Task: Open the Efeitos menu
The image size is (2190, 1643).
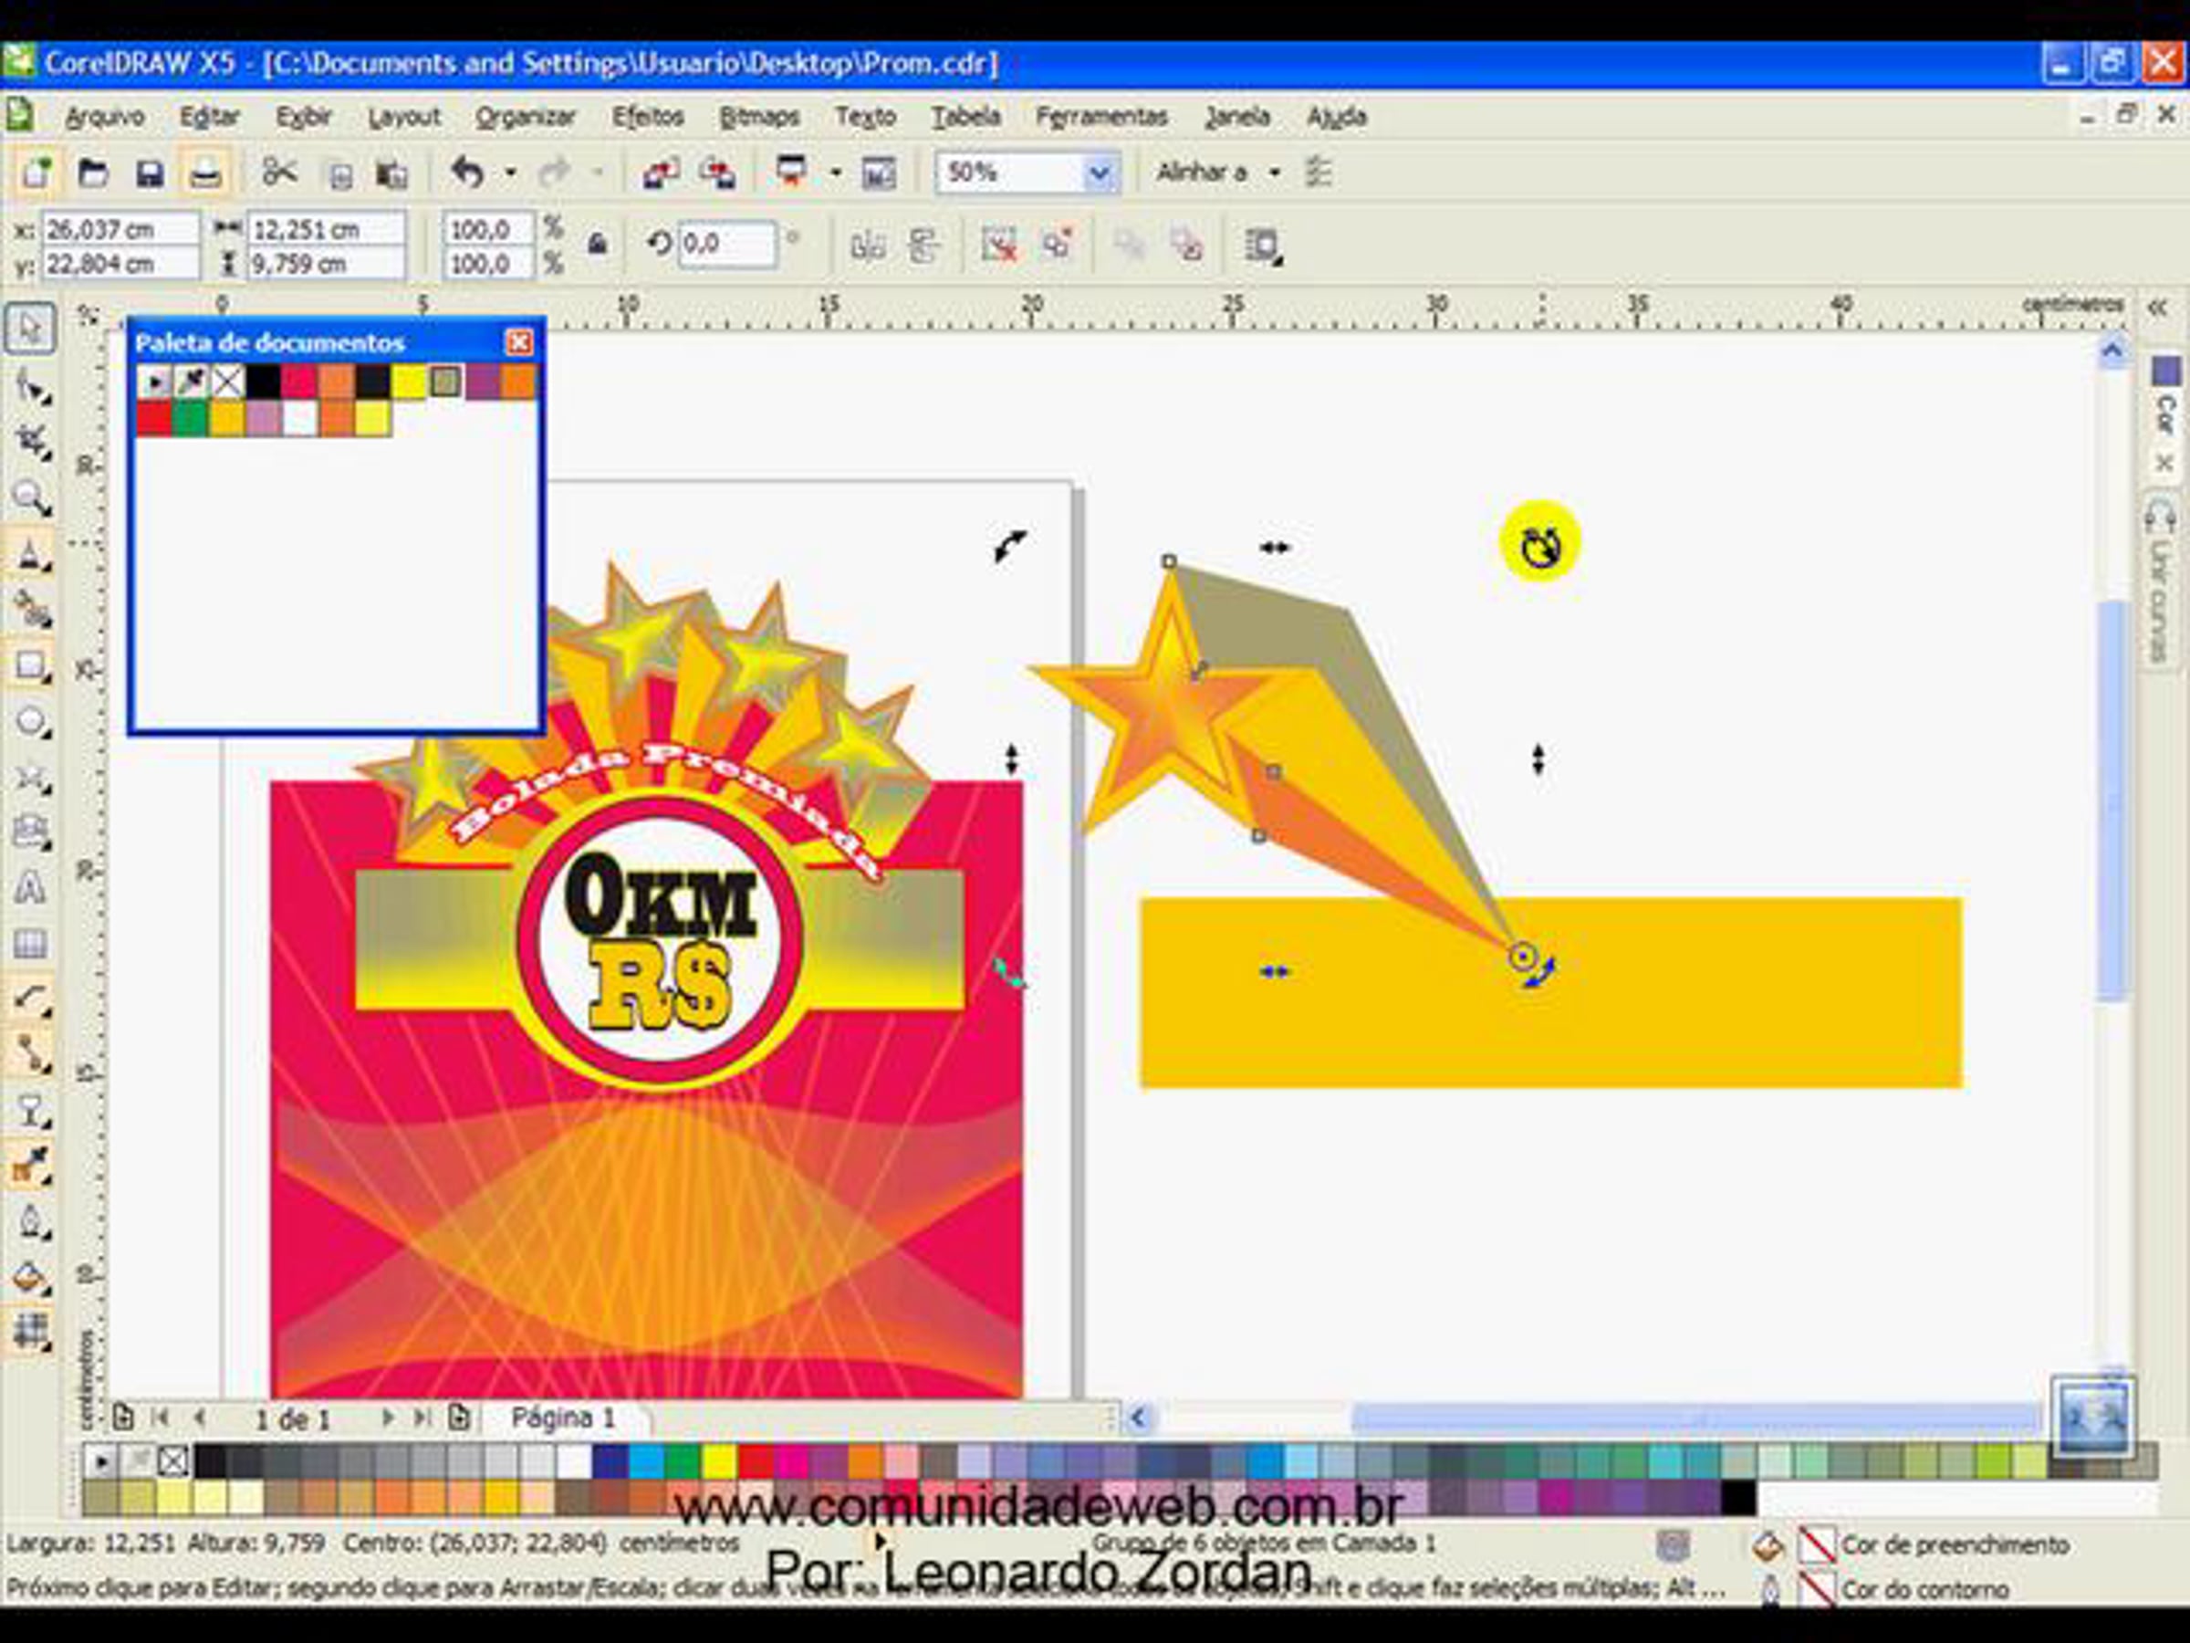Action: click(648, 117)
